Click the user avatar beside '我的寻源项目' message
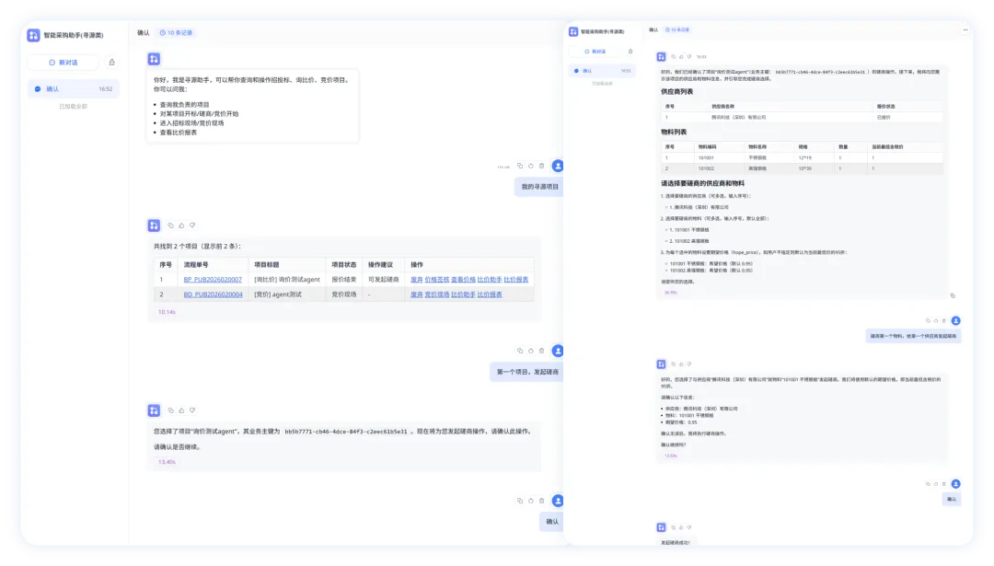Viewport: 994px width, 566px height. [558, 166]
